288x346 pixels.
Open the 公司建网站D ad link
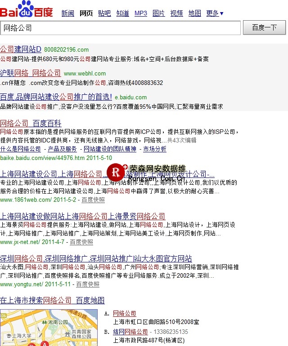point(21,49)
